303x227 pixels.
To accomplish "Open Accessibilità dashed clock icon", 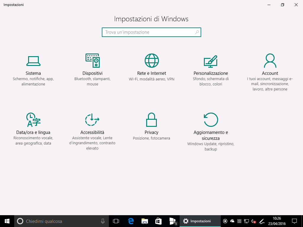I will coord(92,120).
